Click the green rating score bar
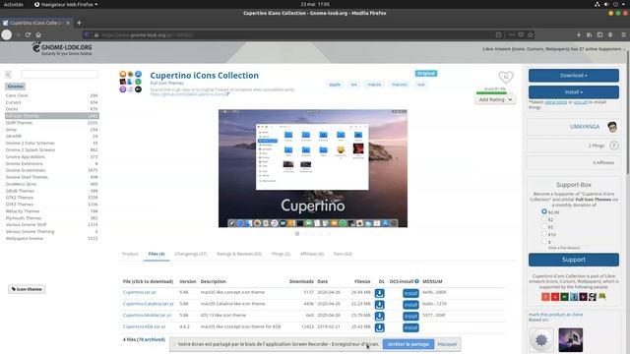Screen dimensions: 630x354 491,92
